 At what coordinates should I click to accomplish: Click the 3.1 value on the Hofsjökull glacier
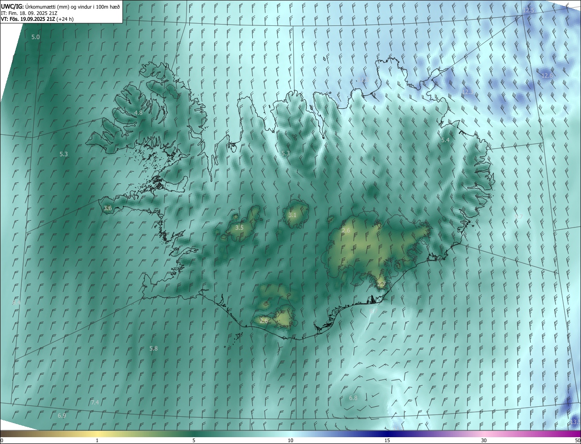[x=292, y=215]
